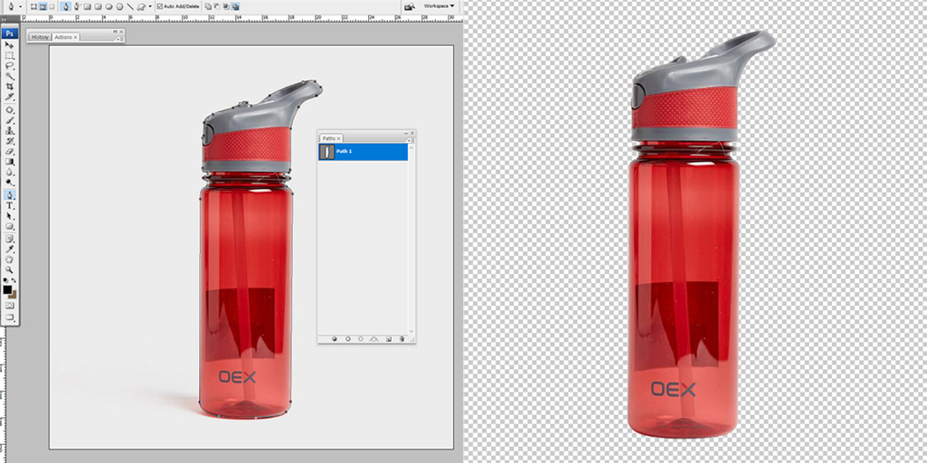Enable Shape Layers mode in options bar
This screenshot has width=927, height=463.
[33, 6]
